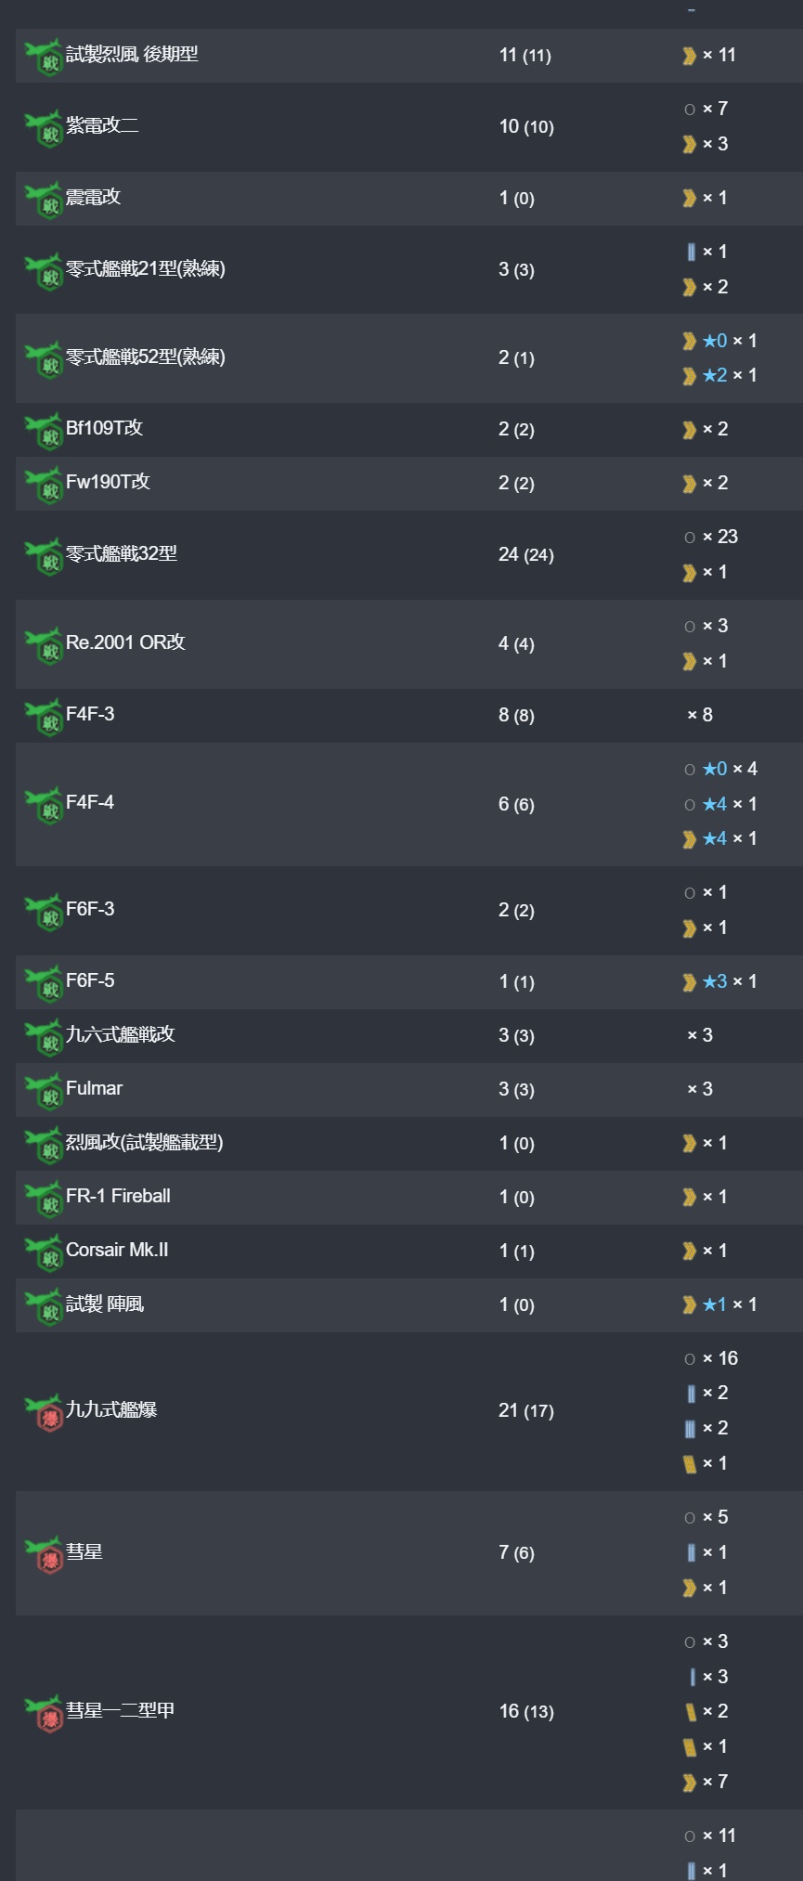This screenshot has height=1881, width=803.
Task: Click the gold chevron icon in Fw190T改 row
Action: click(690, 484)
